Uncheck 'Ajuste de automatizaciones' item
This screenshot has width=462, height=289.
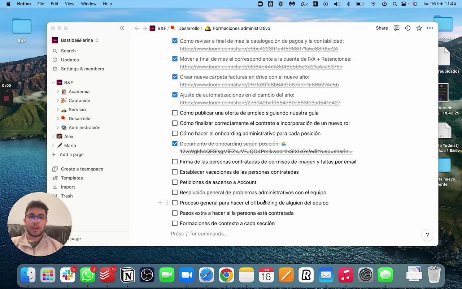click(x=175, y=95)
